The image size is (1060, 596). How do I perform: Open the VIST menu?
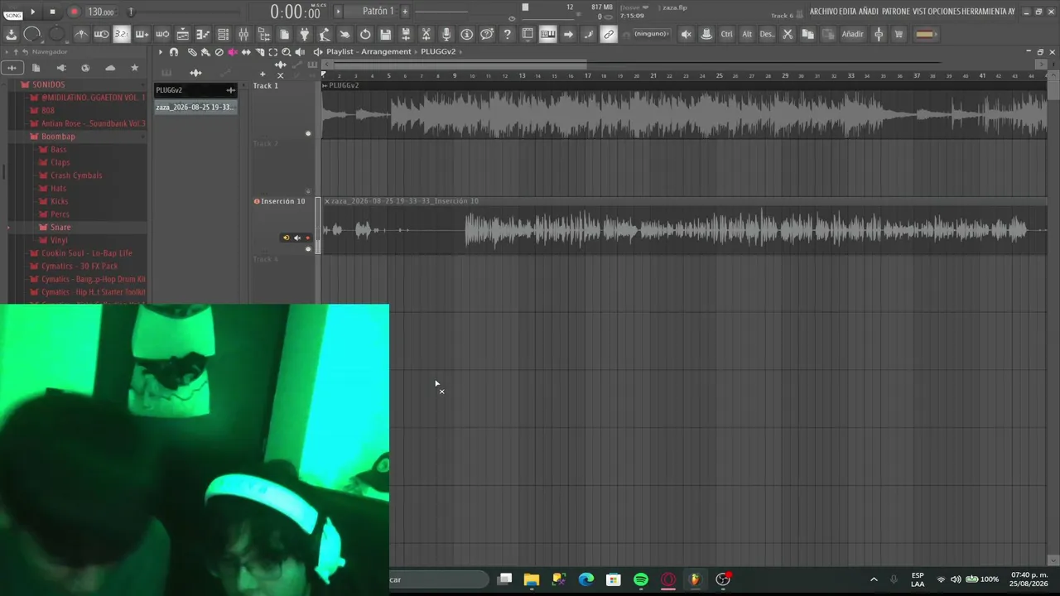click(920, 12)
